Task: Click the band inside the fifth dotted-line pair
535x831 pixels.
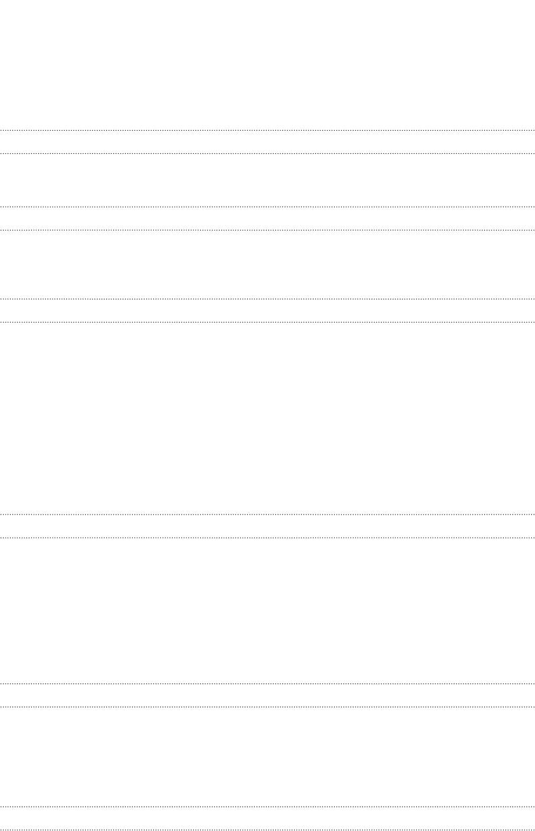Action: (267, 696)
